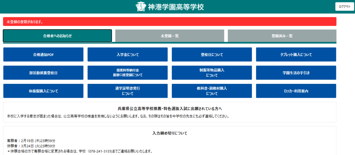
Task: Select the 合格者へのお知らせ tab
Action: (x=58, y=36)
